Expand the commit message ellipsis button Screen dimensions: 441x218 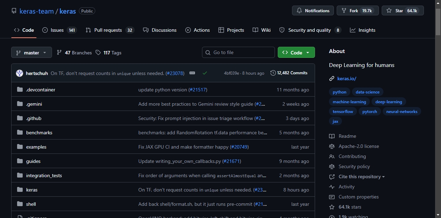click(192, 73)
